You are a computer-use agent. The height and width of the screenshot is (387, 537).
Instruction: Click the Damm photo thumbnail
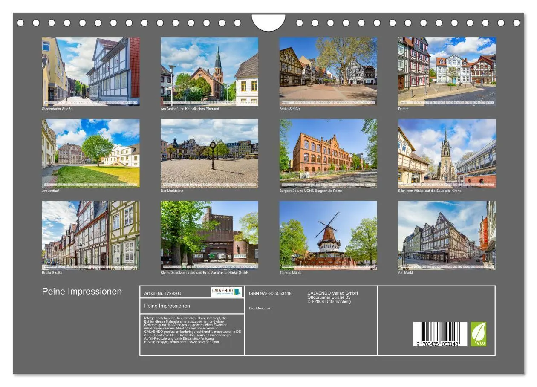click(447, 71)
